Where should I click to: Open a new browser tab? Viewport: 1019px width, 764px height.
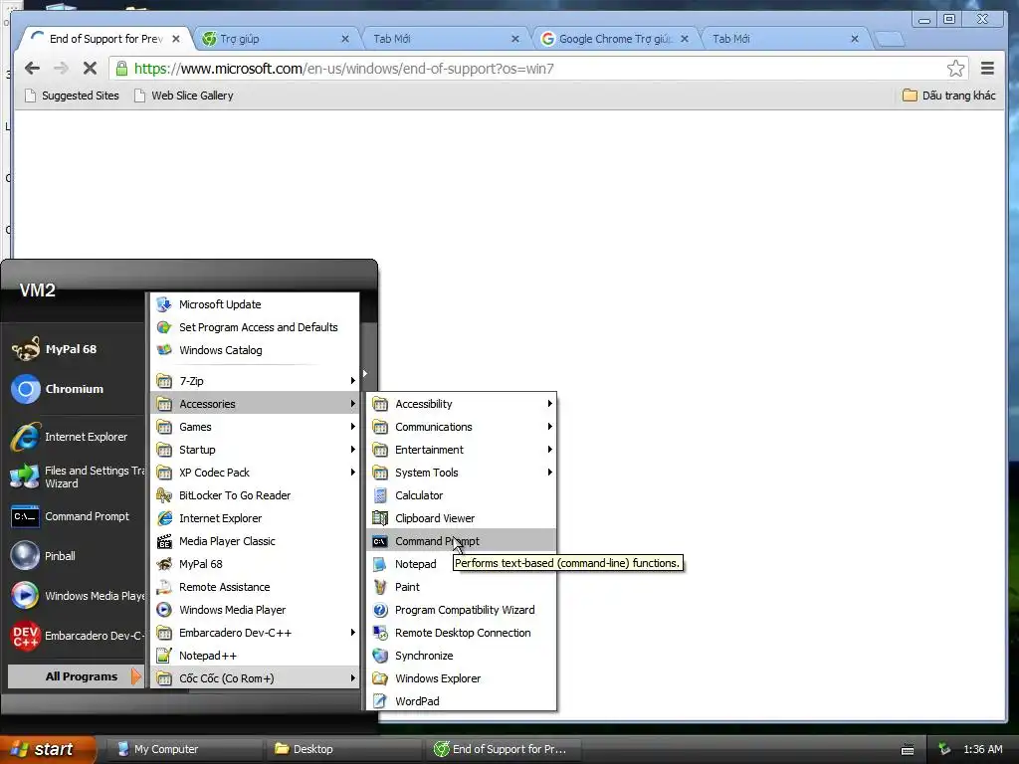tap(890, 40)
